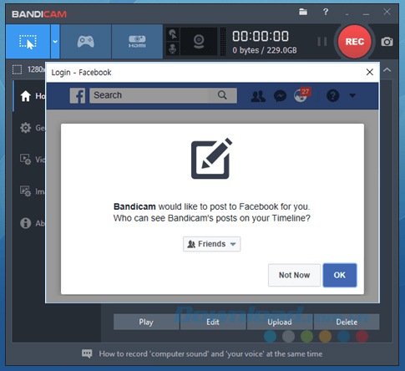
Task: Click the compose post pencil icon
Action: (x=211, y=159)
